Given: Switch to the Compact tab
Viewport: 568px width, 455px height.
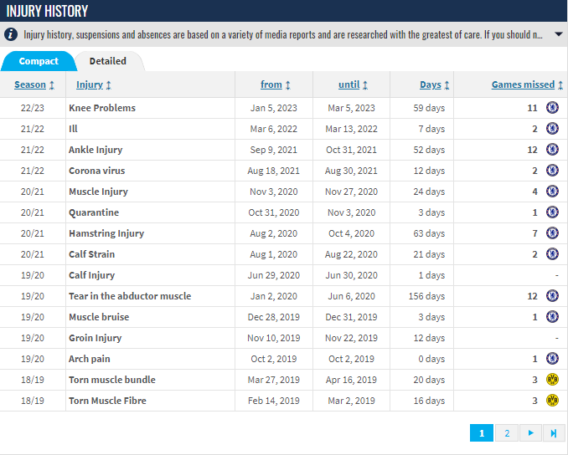Looking at the screenshot, I should (39, 61).
